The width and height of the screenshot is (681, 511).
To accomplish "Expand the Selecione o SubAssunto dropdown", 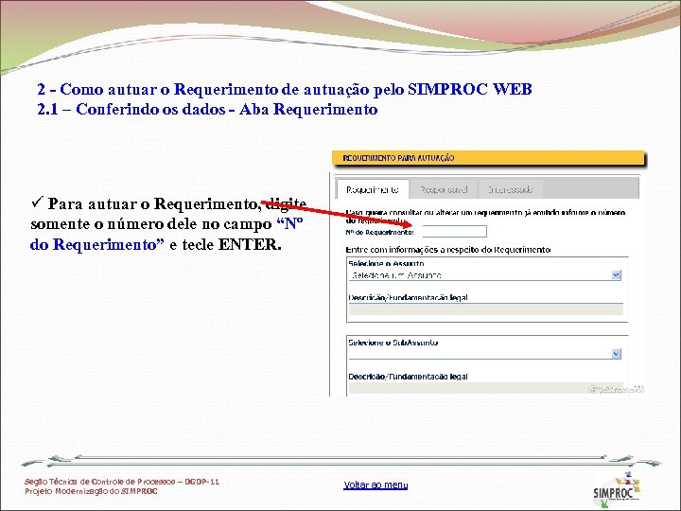I will 484,354.
